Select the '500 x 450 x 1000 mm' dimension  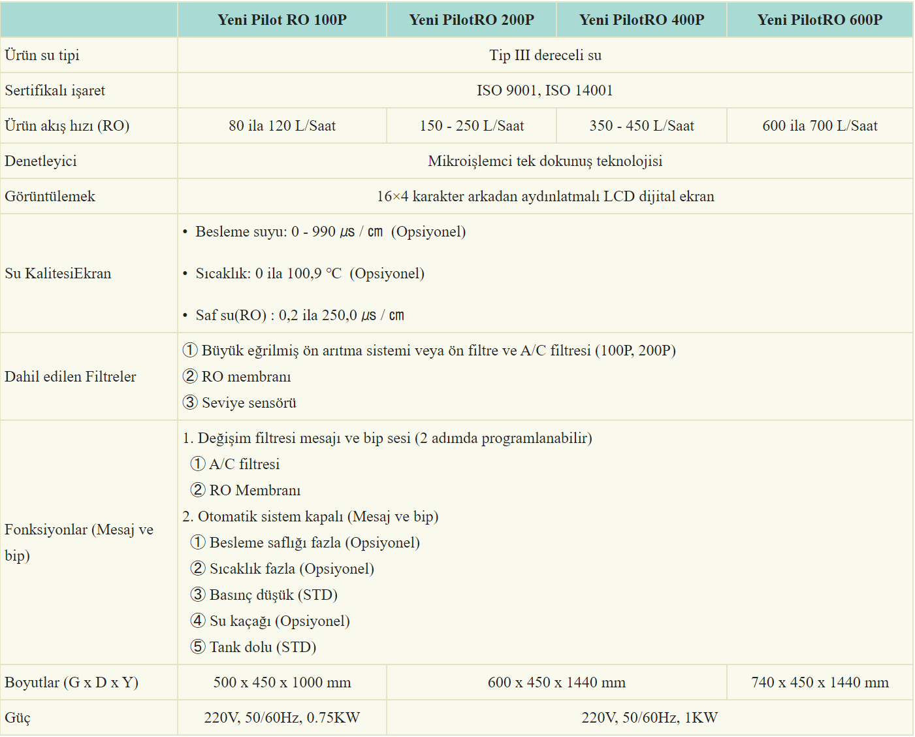pyautogui.click(x=282, y=682)
